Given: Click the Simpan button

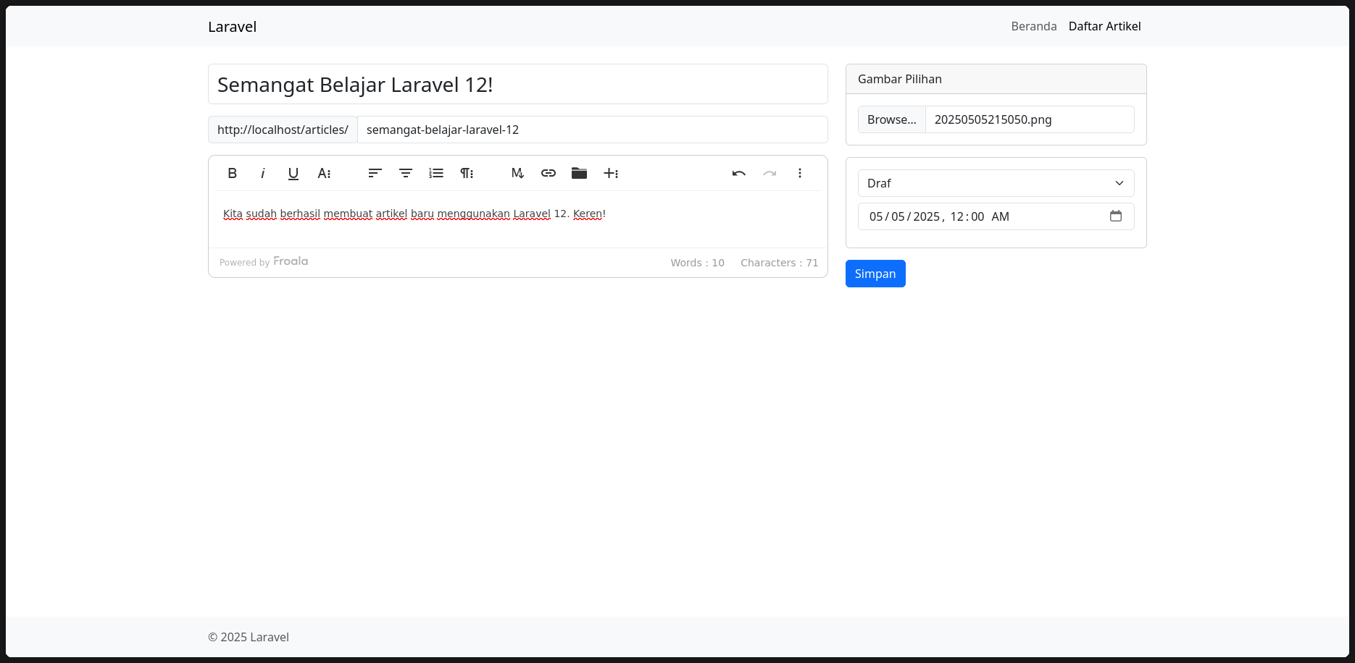Looking at the screenshot, I should click(x=875, y=274).
